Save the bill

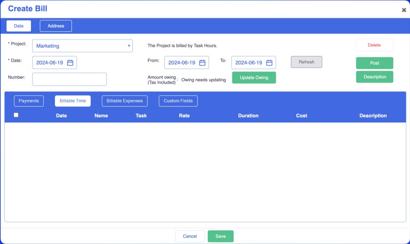(221, 236)
